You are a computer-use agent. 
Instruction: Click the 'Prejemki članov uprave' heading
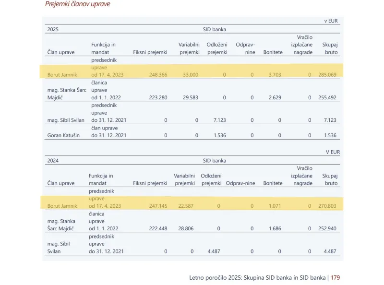(78, 4)
